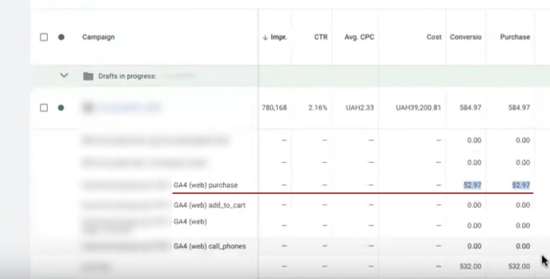This screenshot has height=279, width=550.
Task: Select the GA4 (web) call_phones segment row
Action: tap(210, 246)
